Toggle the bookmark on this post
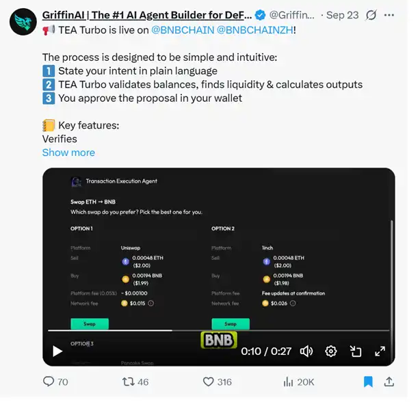Image resolution: width=420 pixels, height=402 pixels. pos(368,381)
